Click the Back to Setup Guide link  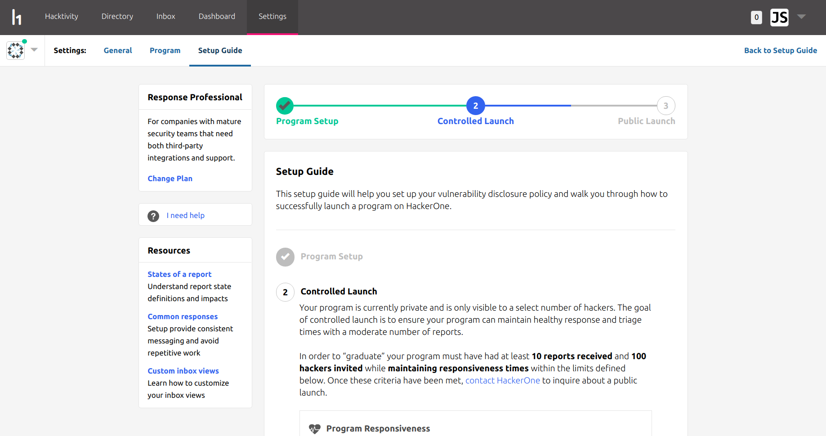click(x=781, y=50)
